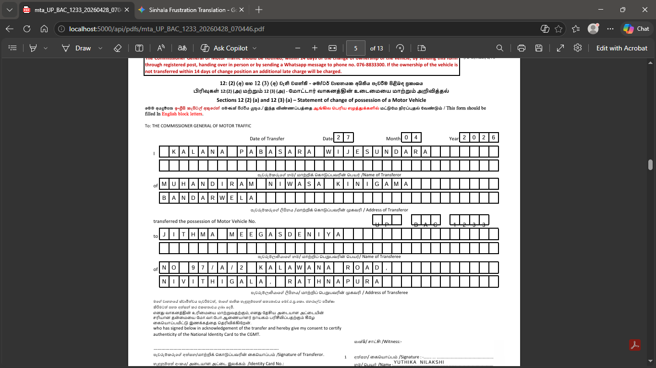Click the 'Witness:-' label
The width and height of the screenshot is (656, 368).
pos(391,341)
